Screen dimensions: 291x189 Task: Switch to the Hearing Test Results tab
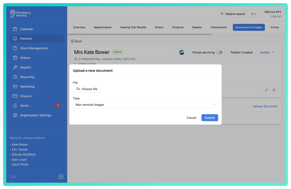point(133,27)
